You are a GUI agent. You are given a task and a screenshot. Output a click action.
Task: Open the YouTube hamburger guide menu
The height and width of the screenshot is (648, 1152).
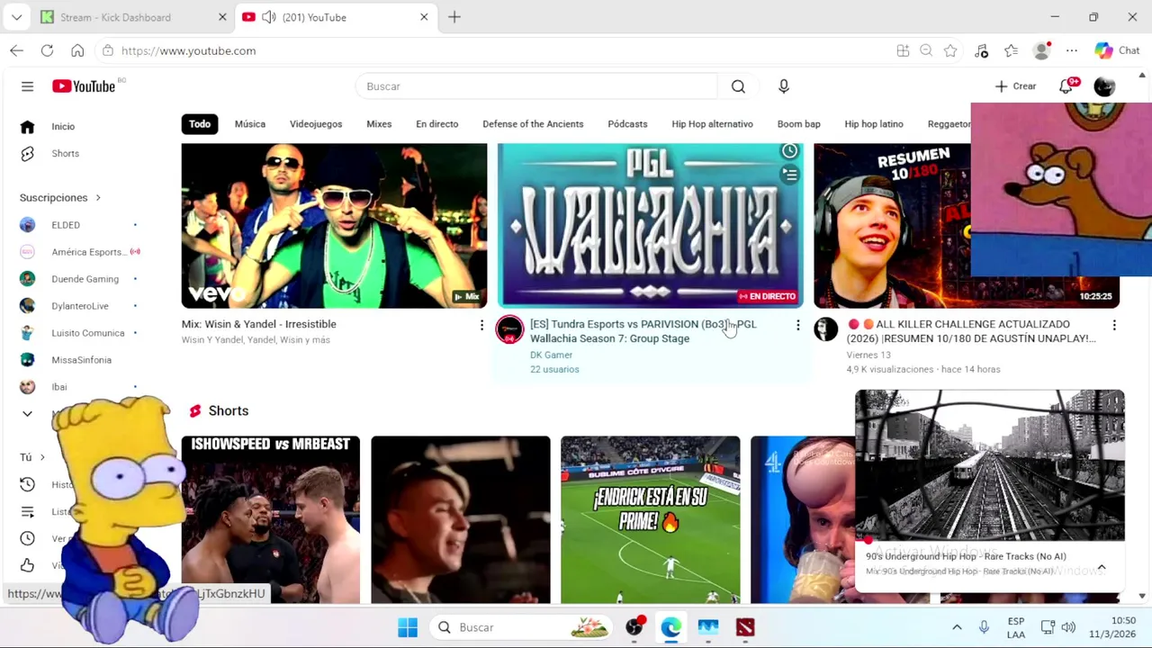[27, 86]
